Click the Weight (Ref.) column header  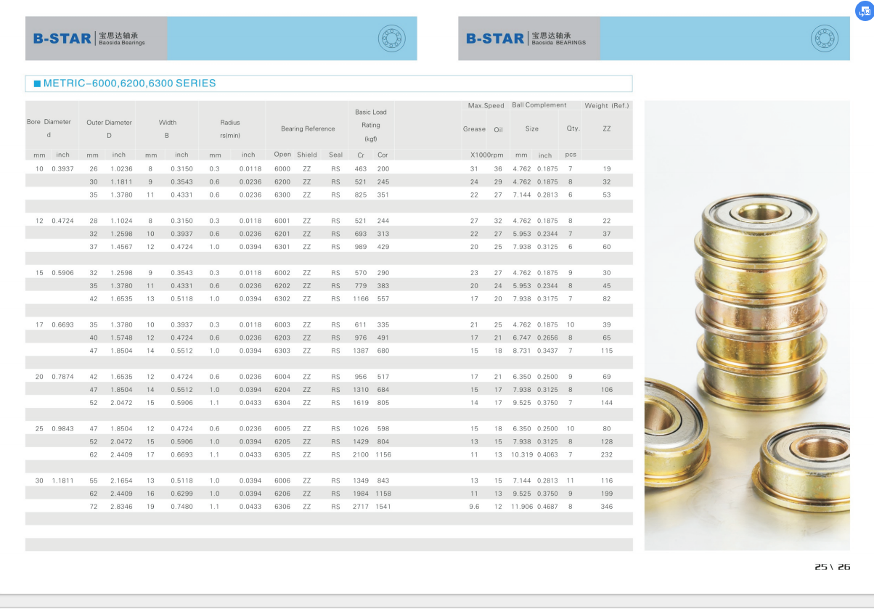coord(606,106)
